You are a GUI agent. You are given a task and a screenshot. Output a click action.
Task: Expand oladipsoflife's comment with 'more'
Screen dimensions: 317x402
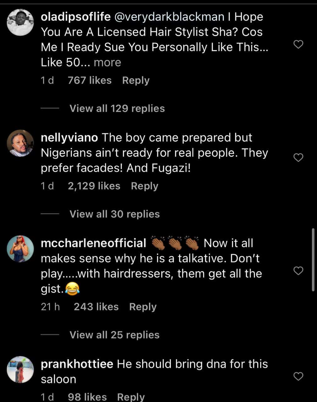click(107, 62)
